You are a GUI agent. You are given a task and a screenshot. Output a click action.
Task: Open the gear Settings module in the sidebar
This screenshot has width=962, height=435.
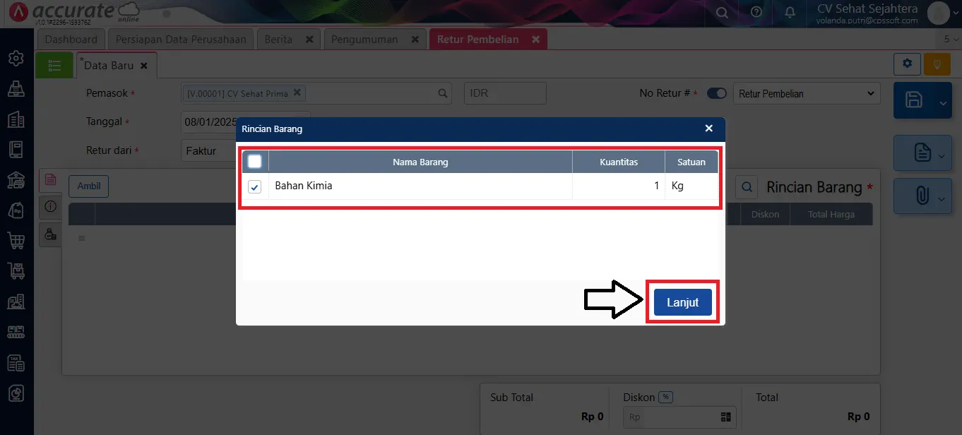(16, 57)
